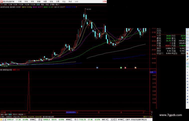
Task: Select 15-minute shortcut in right sidebar
Action: tap(187, 76)
